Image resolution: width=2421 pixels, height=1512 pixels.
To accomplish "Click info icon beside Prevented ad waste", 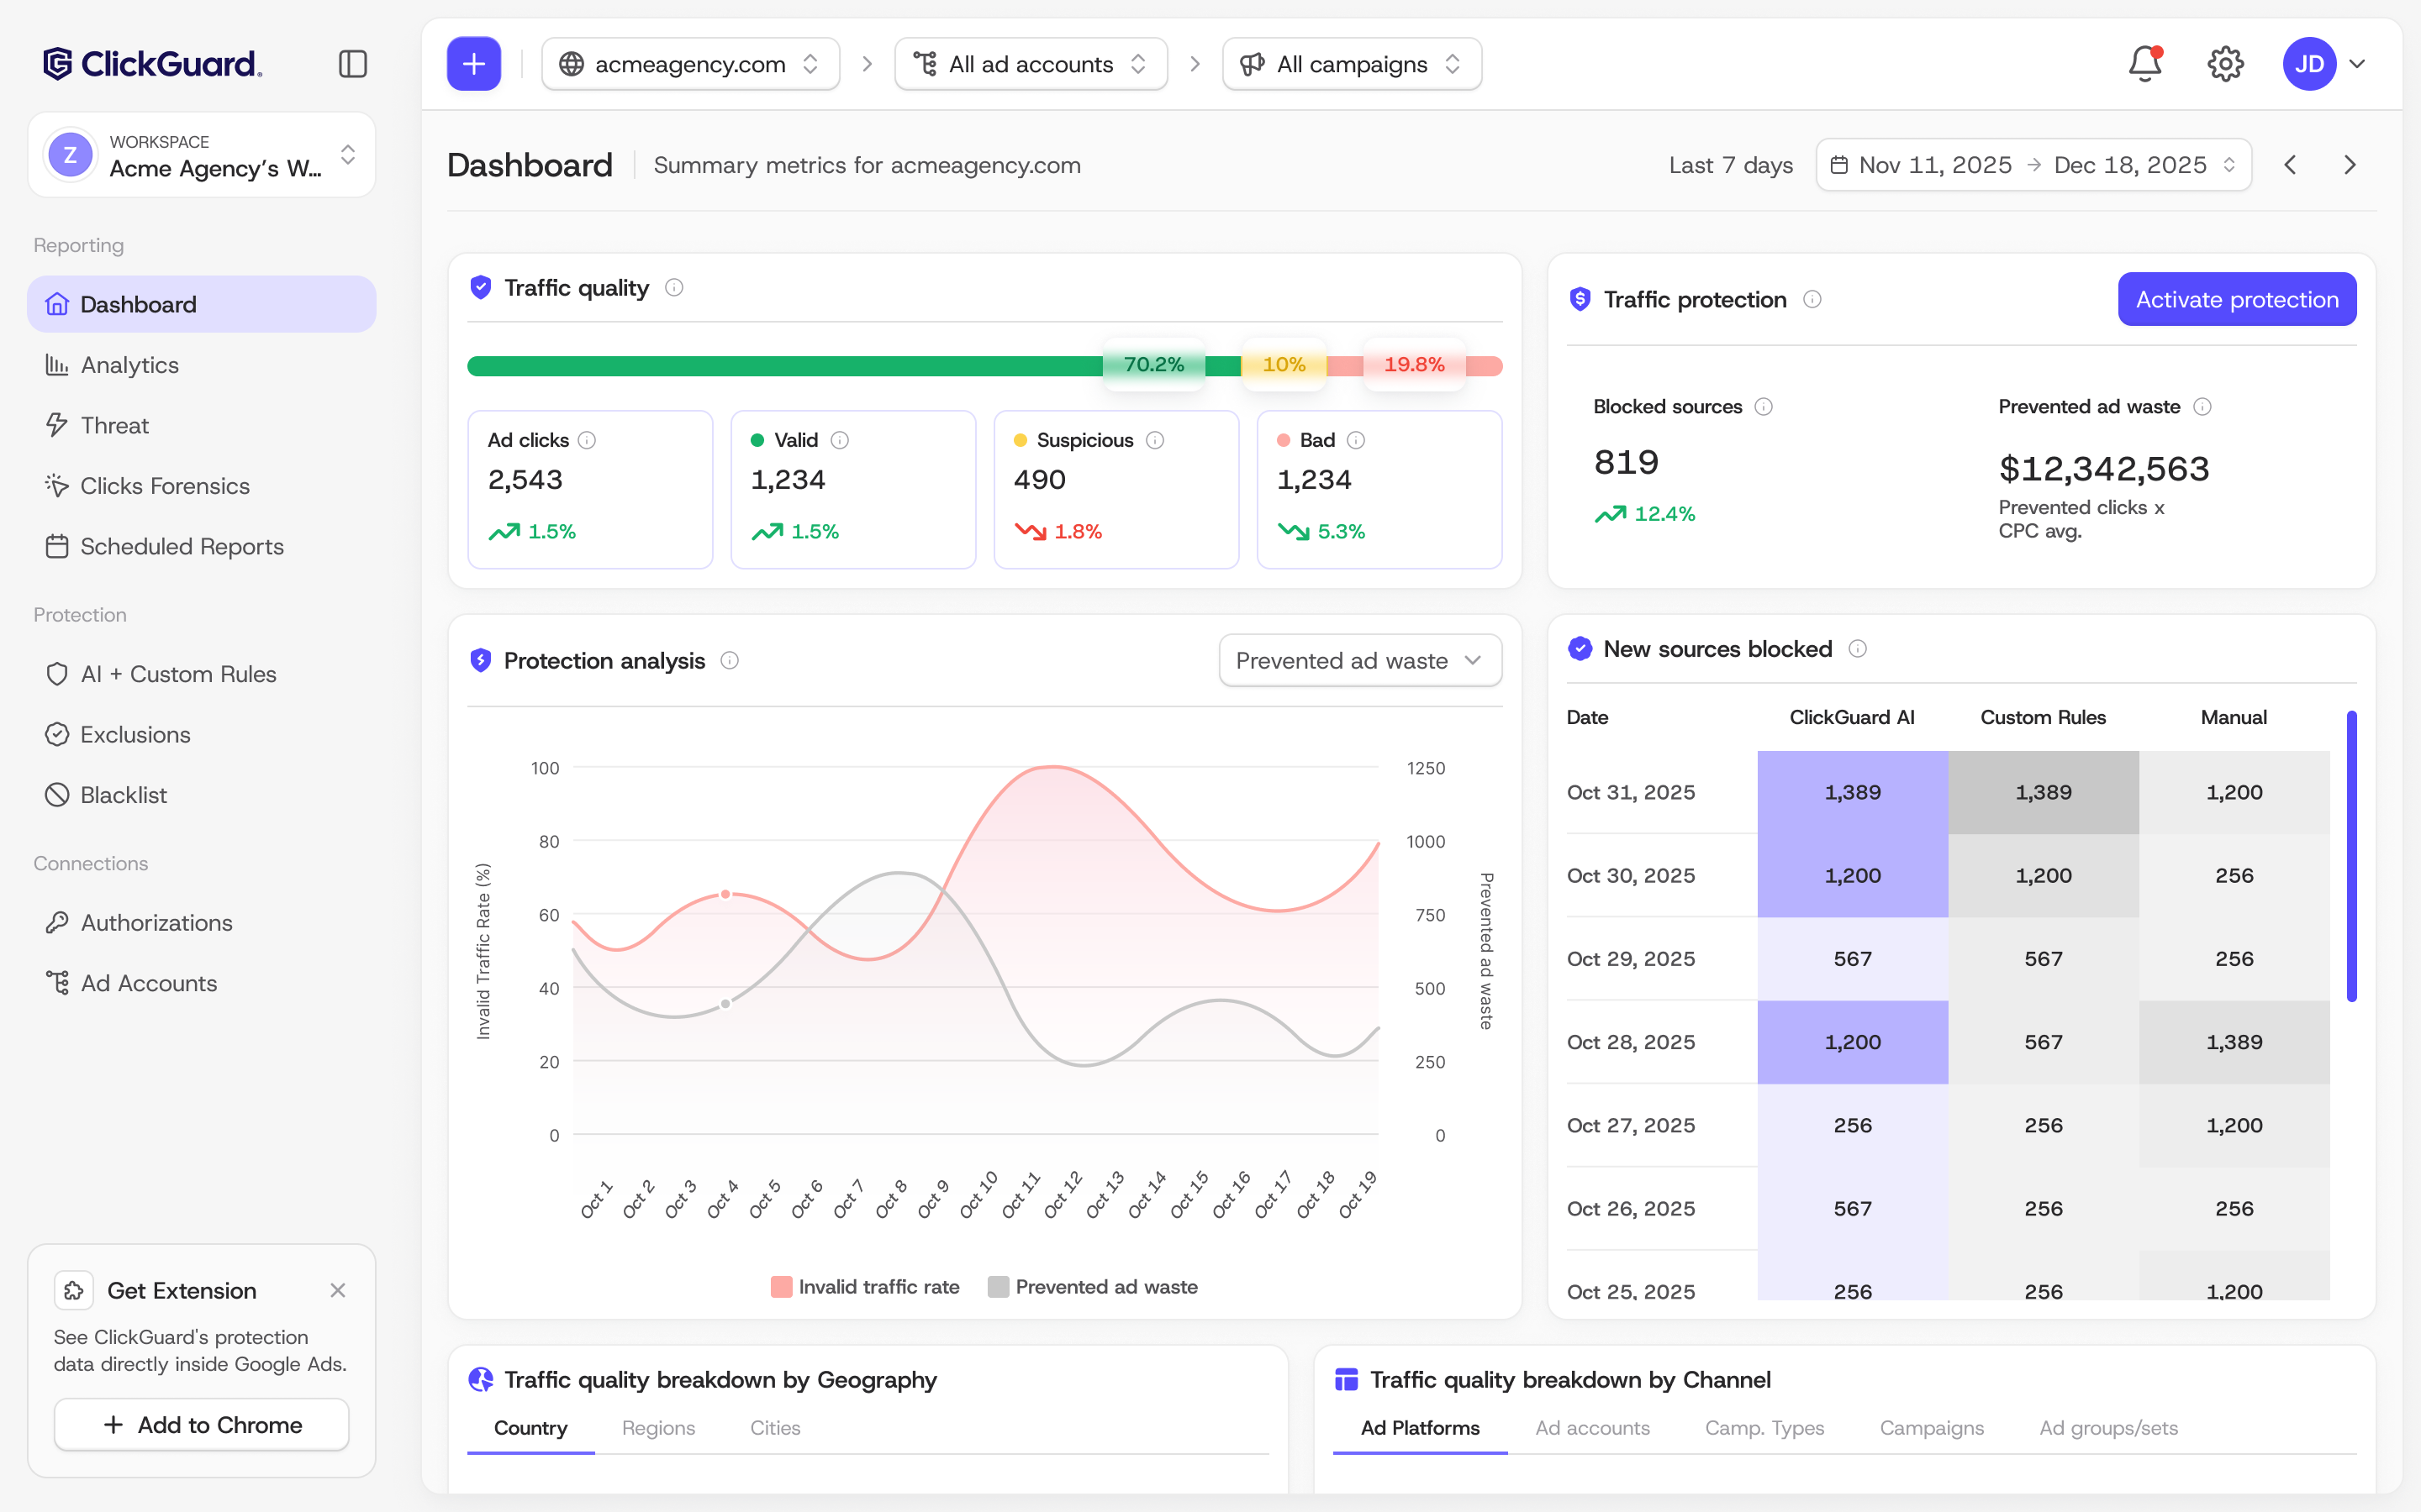I will tap(2202, 406).
